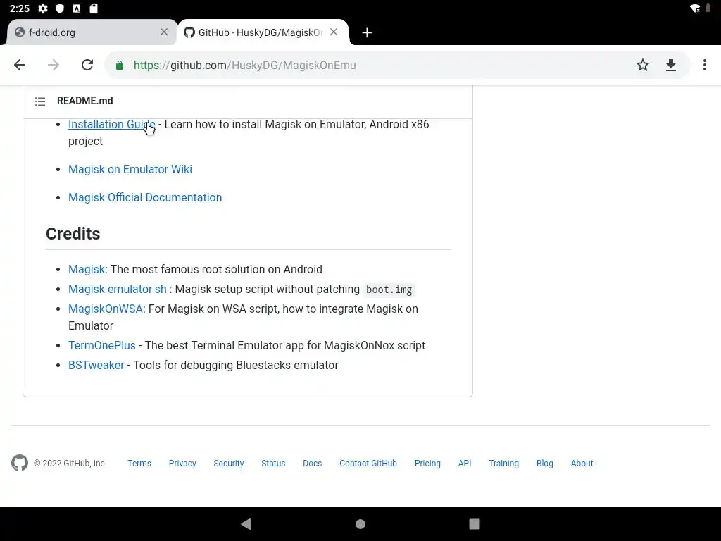Reload the current page
Viewport: 721px width, 541px height.
pyautogui.click(x=87, y=65)
